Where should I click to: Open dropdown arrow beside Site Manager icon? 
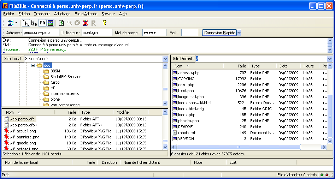pos(16,23)
